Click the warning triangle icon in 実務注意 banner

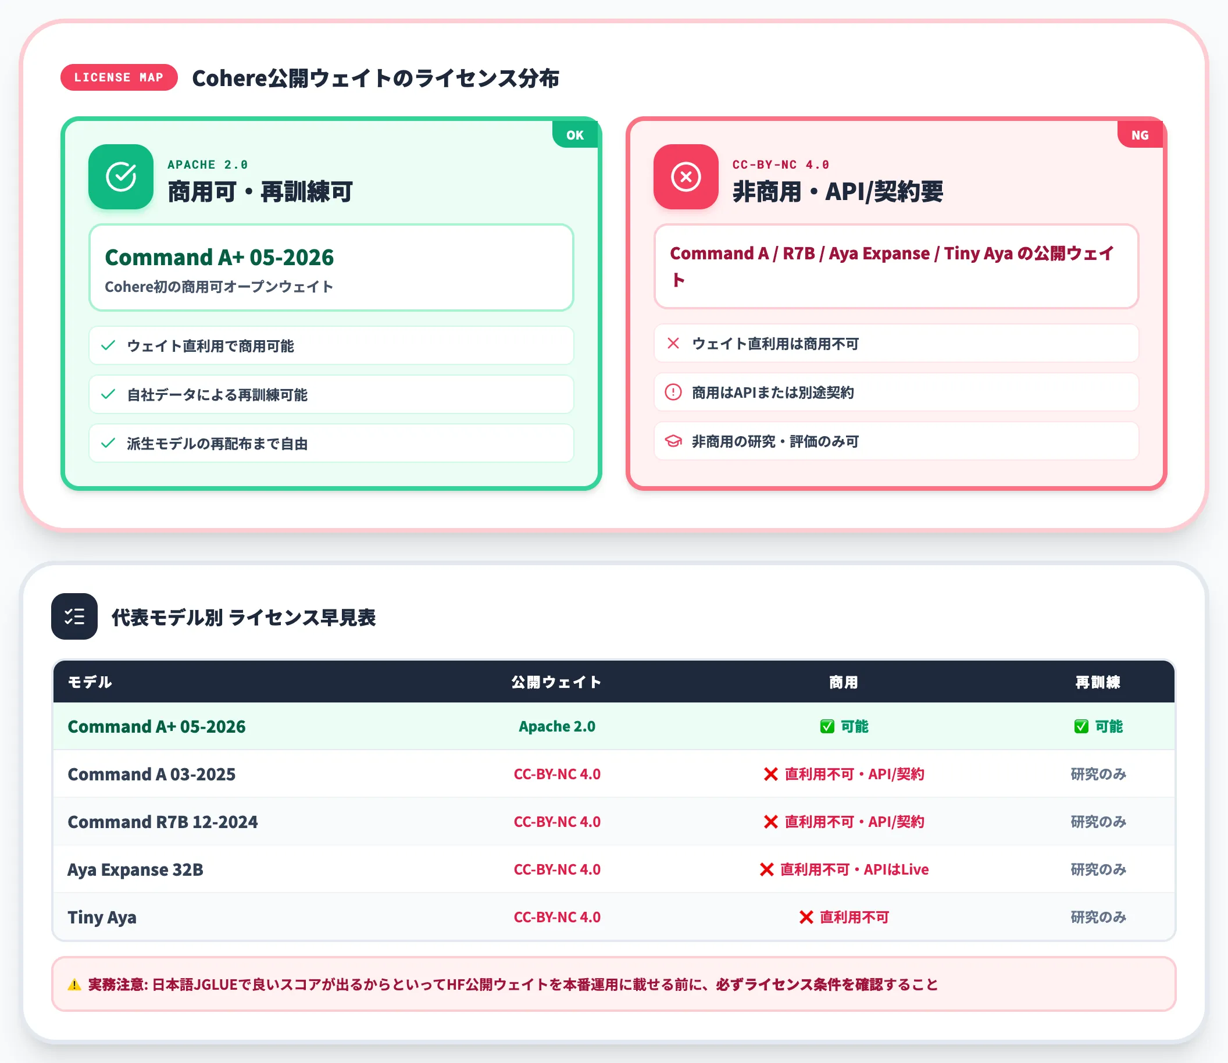click(x=74, y=984)
